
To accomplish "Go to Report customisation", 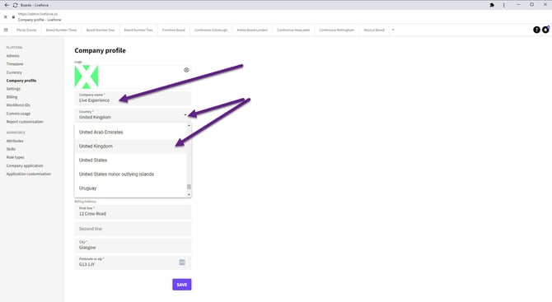I will (25, 122).
